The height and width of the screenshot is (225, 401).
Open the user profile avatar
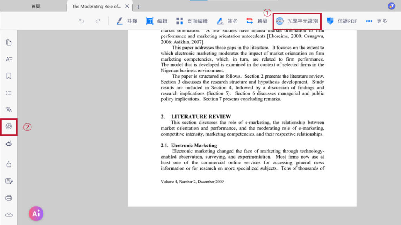click(x=391, y=6)
